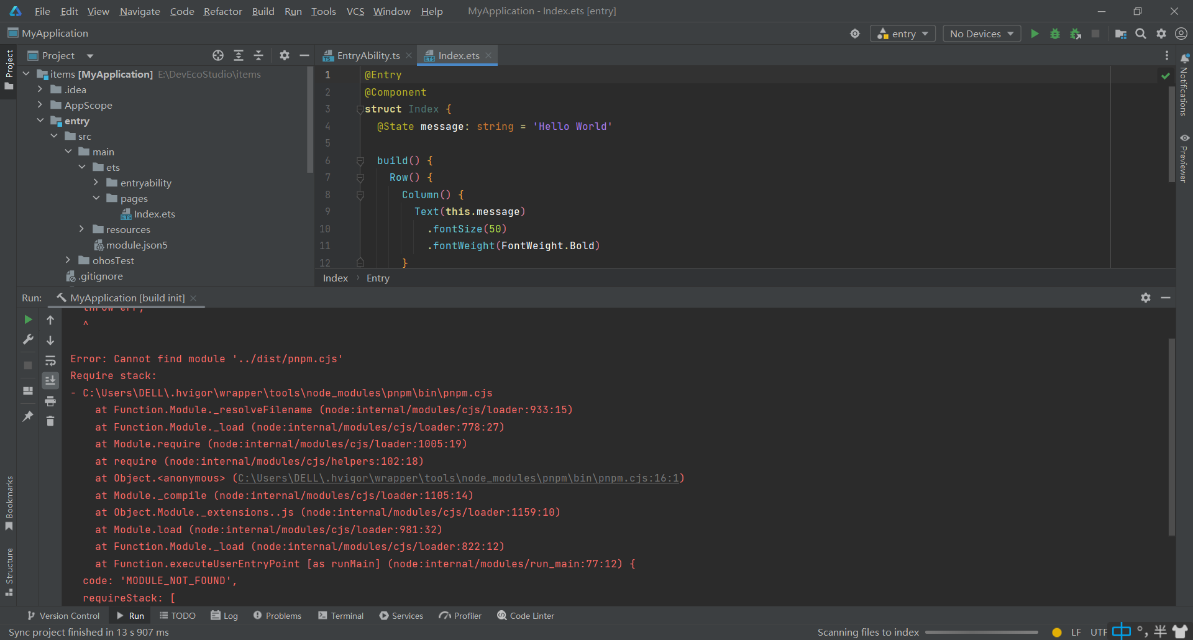Open the entry module dropdown

coord(903,34)
